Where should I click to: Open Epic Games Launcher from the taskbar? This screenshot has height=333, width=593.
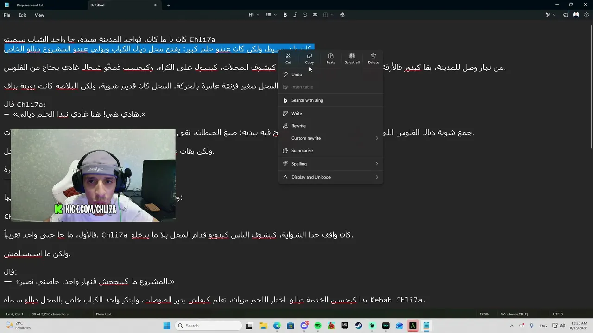(345, 326)
